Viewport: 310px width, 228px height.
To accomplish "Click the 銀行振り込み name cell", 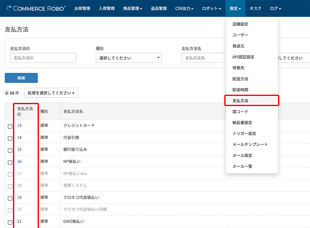I will coord(75,149).
